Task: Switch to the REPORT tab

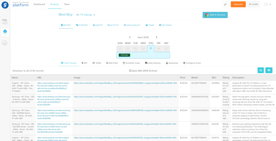Action: [x=66, y=25]
